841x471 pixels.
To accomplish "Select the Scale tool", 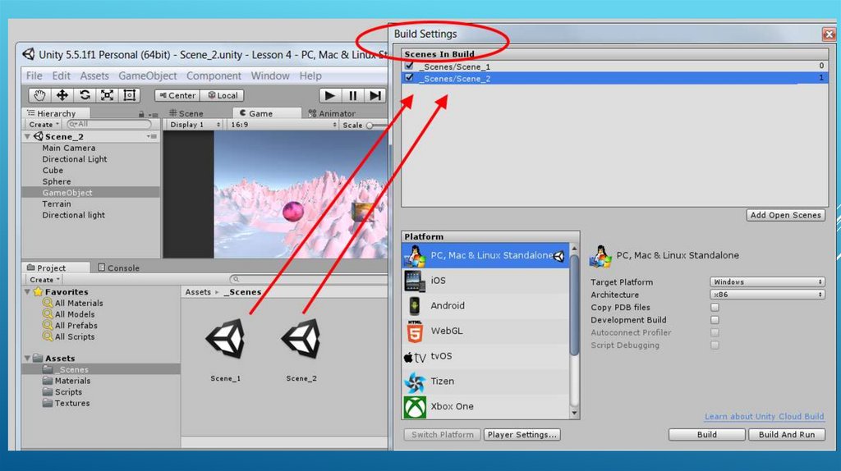I will coord(108,95).
